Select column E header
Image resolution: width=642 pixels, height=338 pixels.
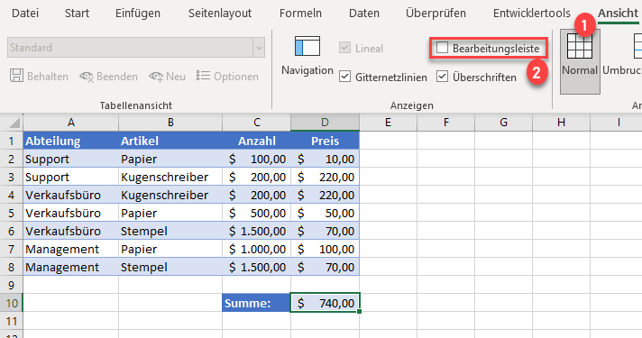388,123
